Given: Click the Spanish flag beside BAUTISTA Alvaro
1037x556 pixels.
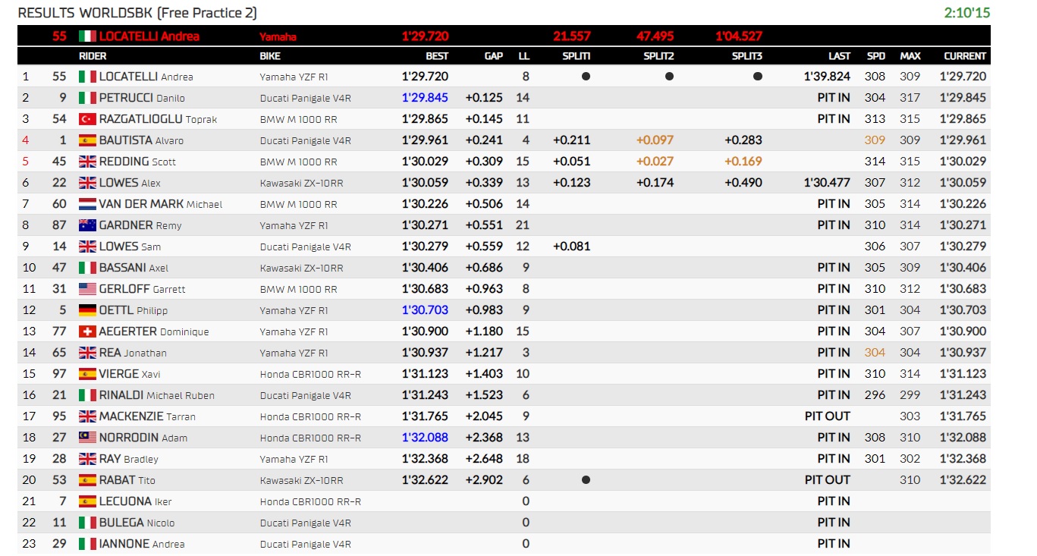Looking at the screenshot, I should pyautogui.click(x=87, y=140).
